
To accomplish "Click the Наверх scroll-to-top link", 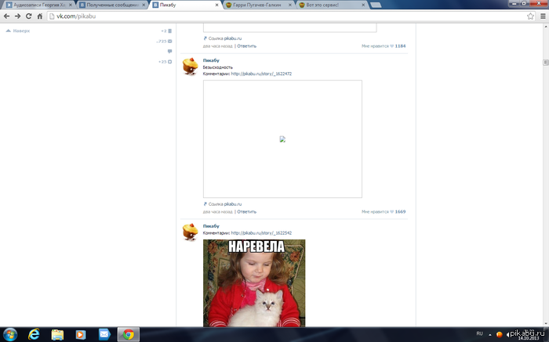I will [18, 31].
